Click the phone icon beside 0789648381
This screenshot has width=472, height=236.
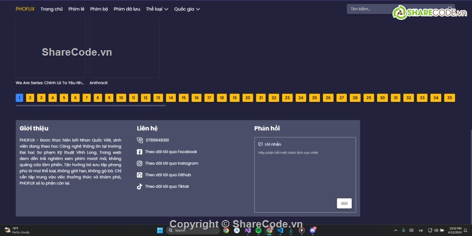[x=140, y=140]
